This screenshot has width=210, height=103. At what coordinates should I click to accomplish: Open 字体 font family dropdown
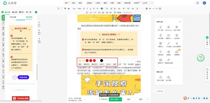80,9
